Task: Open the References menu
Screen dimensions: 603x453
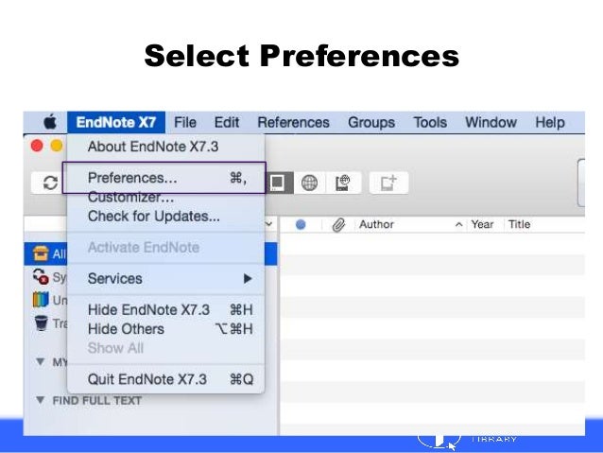Action: [293, 122]
